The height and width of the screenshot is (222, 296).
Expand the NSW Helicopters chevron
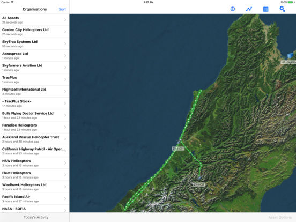point(65,162)
